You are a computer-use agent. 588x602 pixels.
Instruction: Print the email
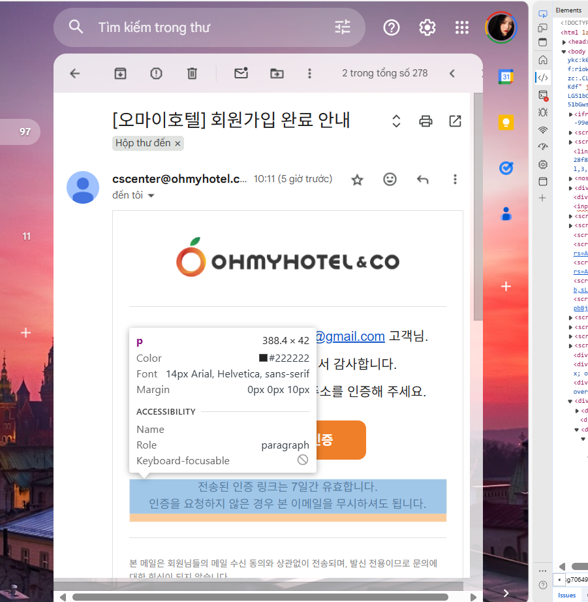[x=426, y=121]
